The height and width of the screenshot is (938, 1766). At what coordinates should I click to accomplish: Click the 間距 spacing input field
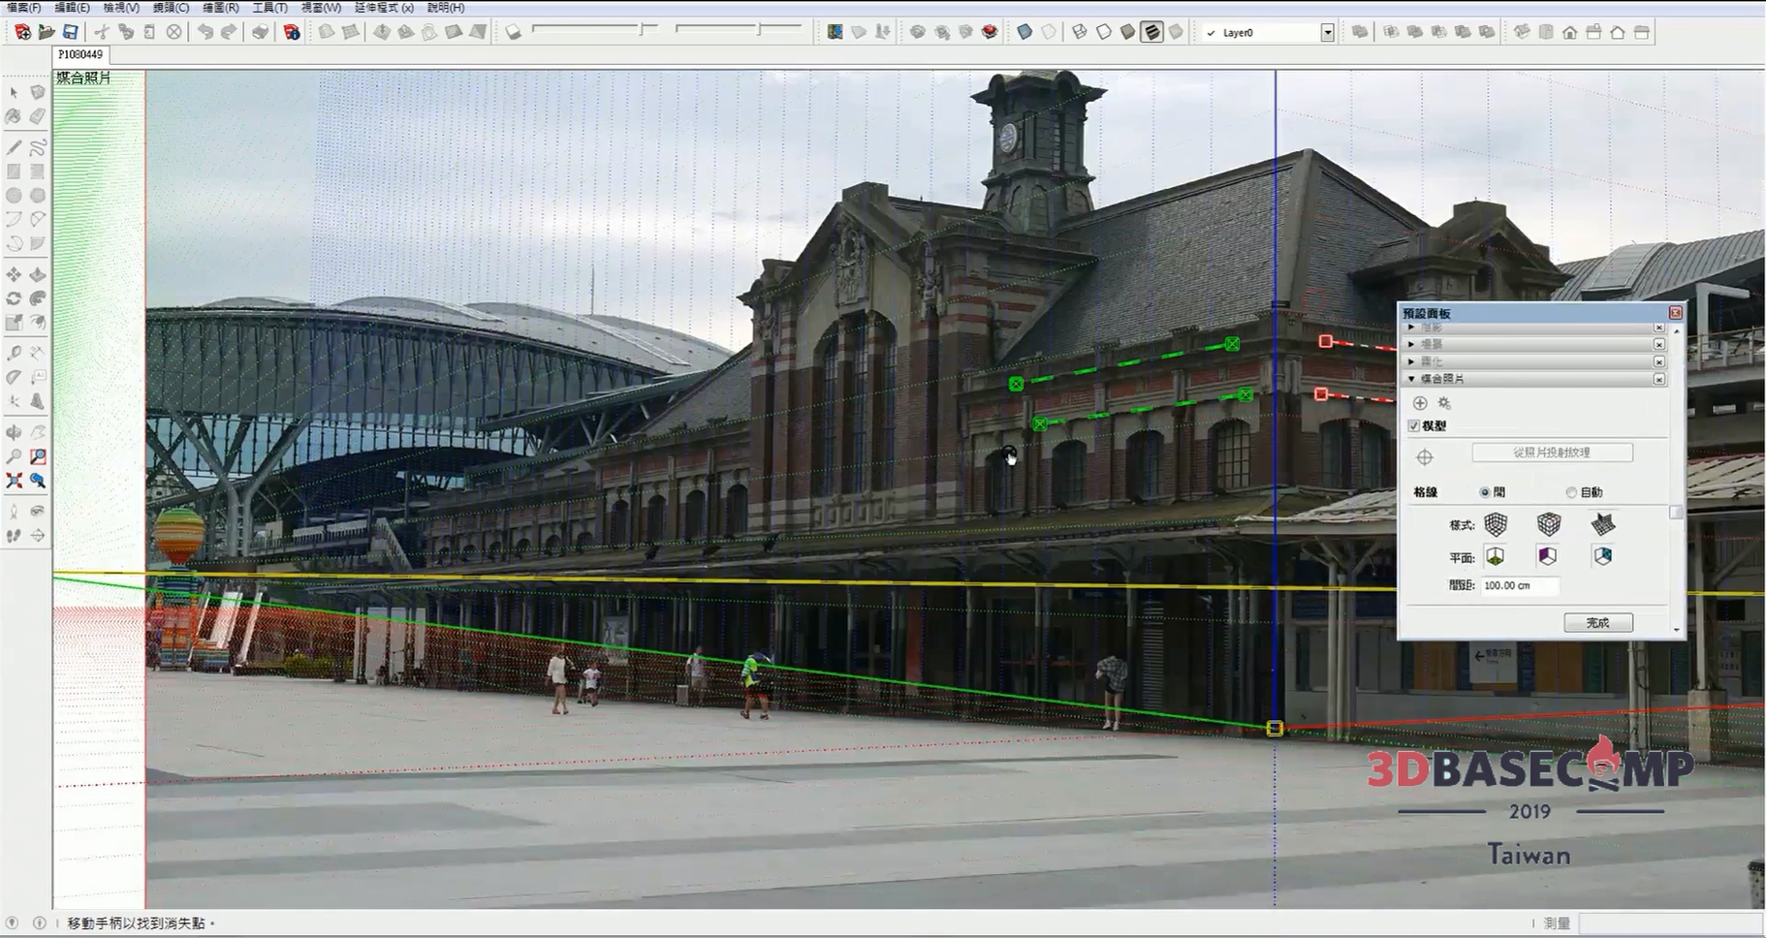(x=1520, y=586)
